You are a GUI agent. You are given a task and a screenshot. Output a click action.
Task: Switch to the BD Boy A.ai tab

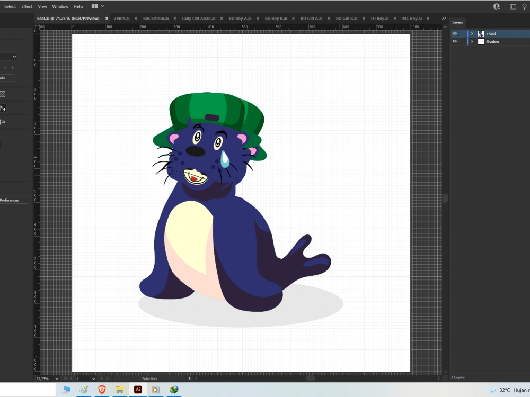[240, 18]
